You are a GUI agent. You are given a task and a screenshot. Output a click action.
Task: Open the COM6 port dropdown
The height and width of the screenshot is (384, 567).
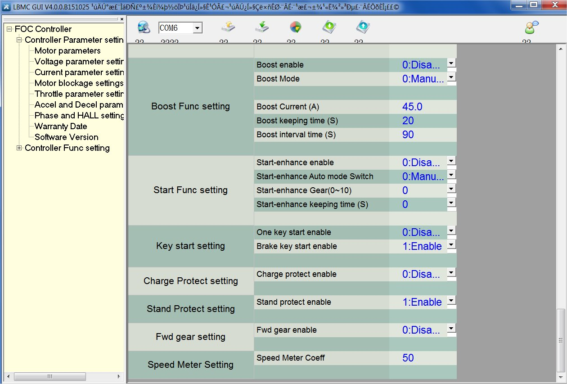click(x=197, y=28)
